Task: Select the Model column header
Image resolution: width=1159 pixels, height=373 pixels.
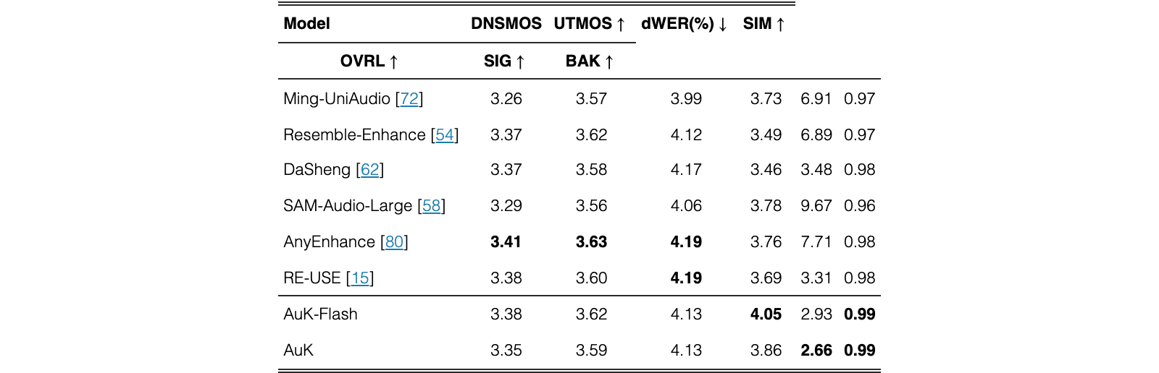Action: coord(306,23)
